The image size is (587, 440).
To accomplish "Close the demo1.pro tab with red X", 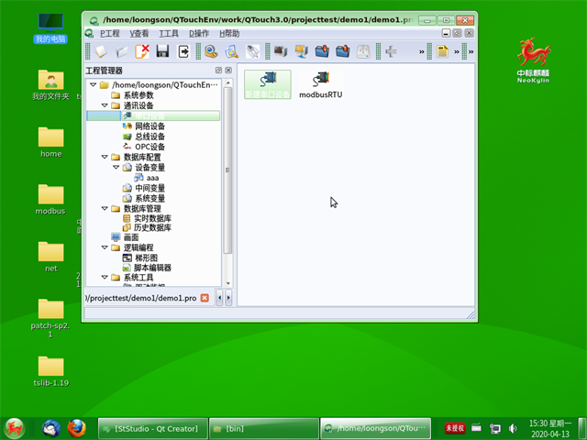I will [205, 298].
